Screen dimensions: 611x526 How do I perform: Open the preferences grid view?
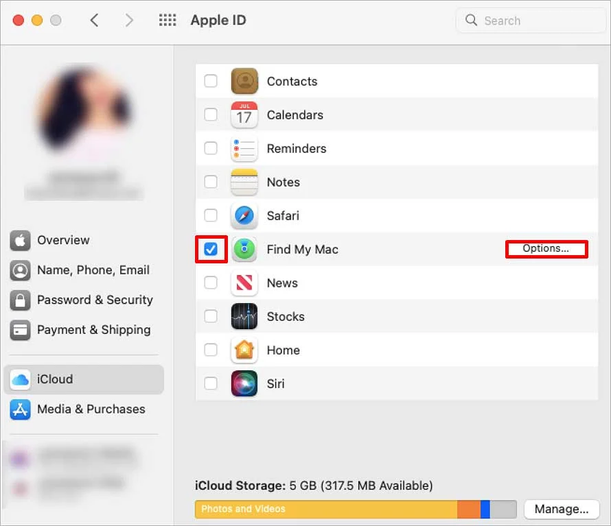(167, 20)
